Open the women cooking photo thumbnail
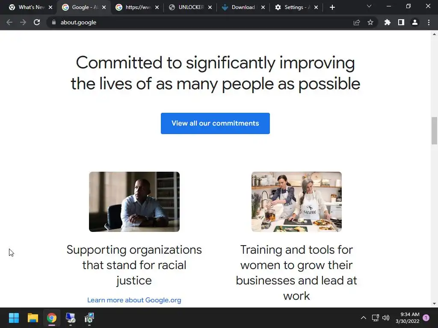Image resolution: width=438 pixels, height=328 pixels. pyautogui.click(x=297, y=202)
